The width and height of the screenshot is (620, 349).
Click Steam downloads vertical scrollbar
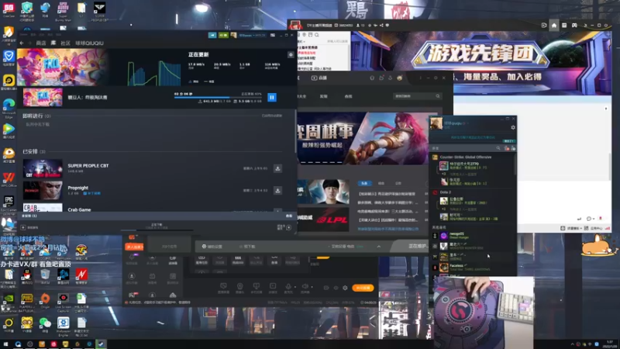pos(295,131)
